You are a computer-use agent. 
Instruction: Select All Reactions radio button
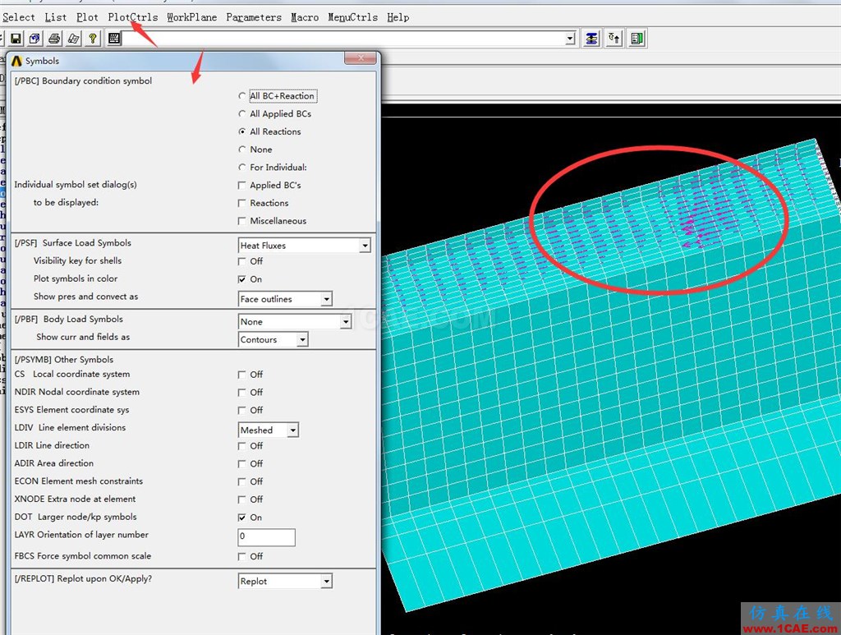point(242,131)
